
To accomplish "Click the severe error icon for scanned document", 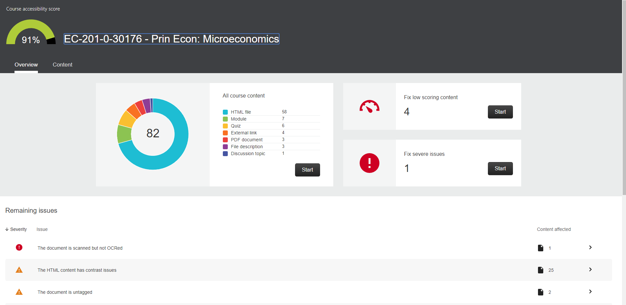I will click(x=19, y=247).
